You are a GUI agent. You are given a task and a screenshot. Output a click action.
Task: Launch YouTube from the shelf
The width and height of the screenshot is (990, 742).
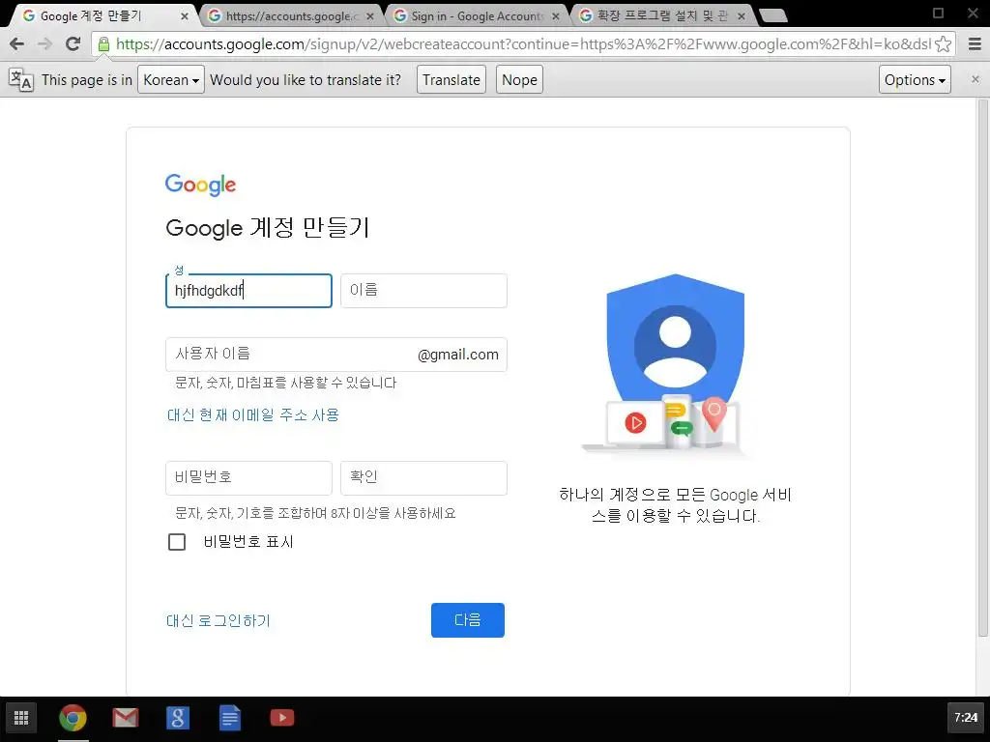pyautogui.click(x=282, y=718)
